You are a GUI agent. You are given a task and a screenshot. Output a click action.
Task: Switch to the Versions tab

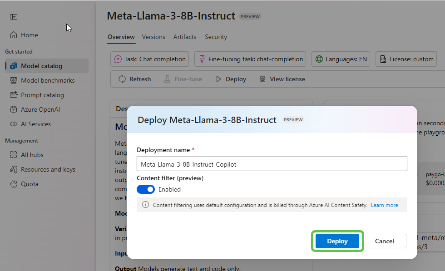pyautogui.click(x=153, y=37)
